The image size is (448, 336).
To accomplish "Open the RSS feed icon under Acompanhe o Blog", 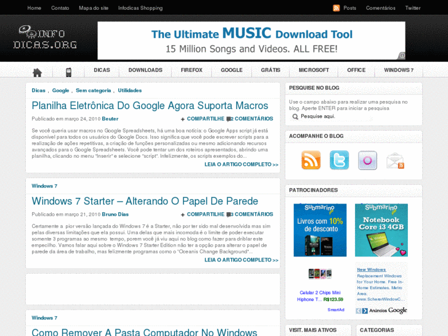I will [x=311, y=160].
